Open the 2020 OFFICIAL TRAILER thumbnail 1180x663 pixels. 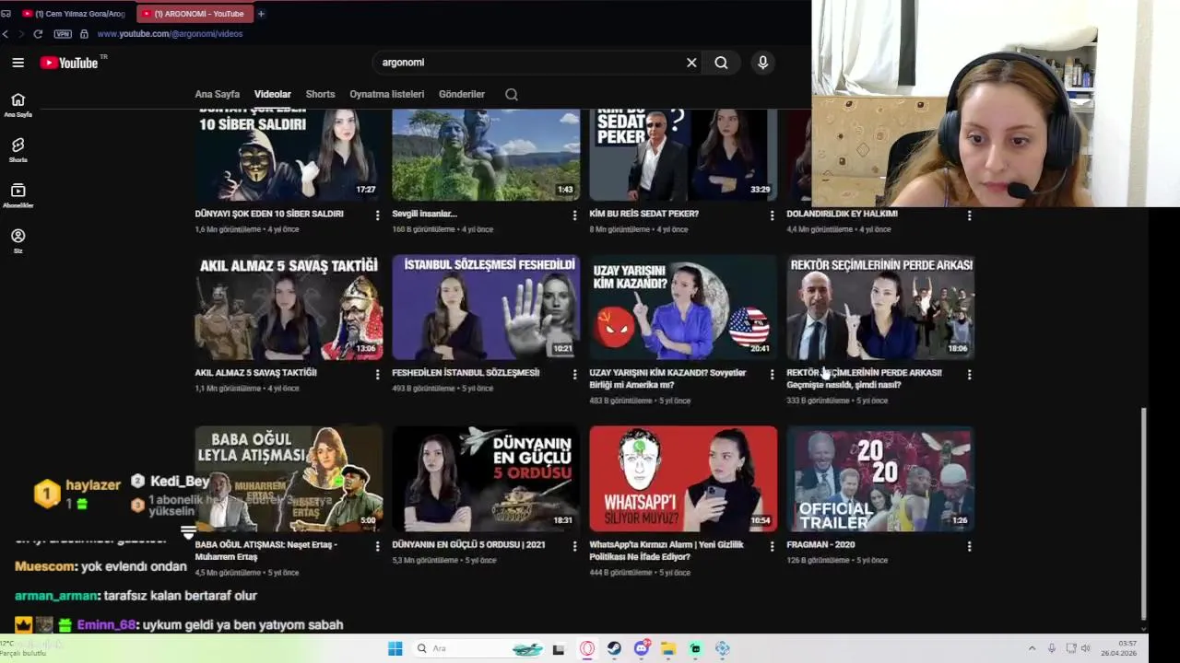coord(880,479)
